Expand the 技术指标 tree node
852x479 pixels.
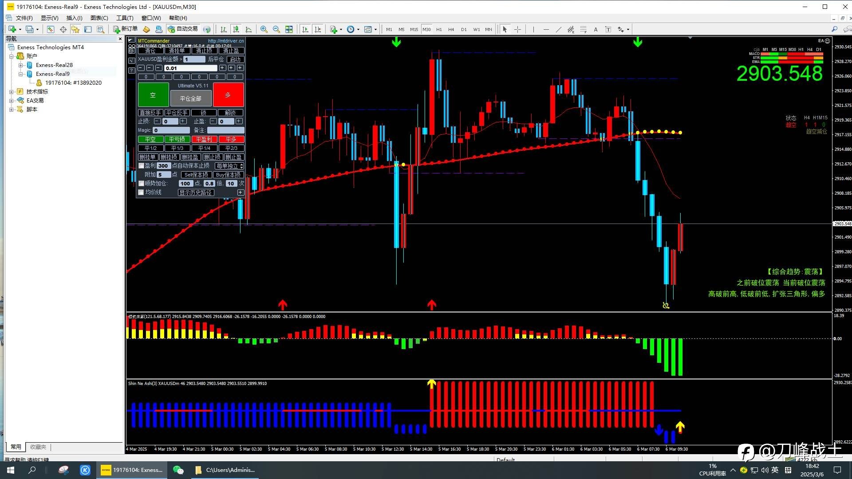(x=12, y=92)
